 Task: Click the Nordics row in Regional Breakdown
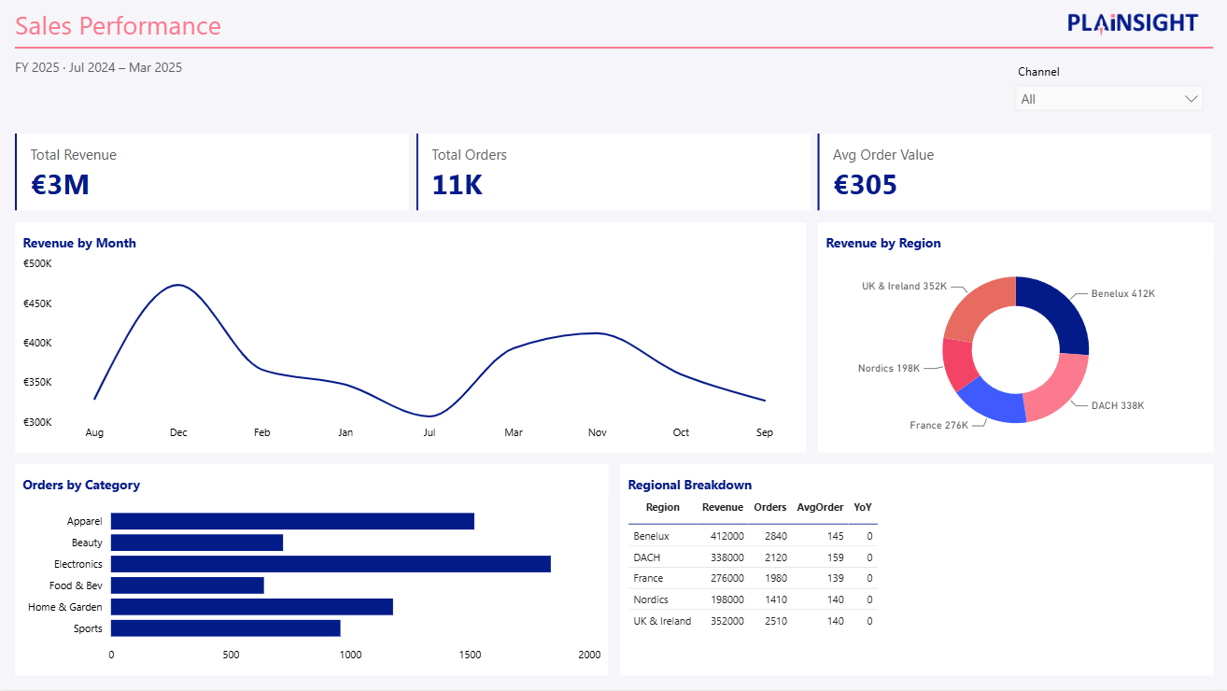pyautogui.click(x=753, y=599)
